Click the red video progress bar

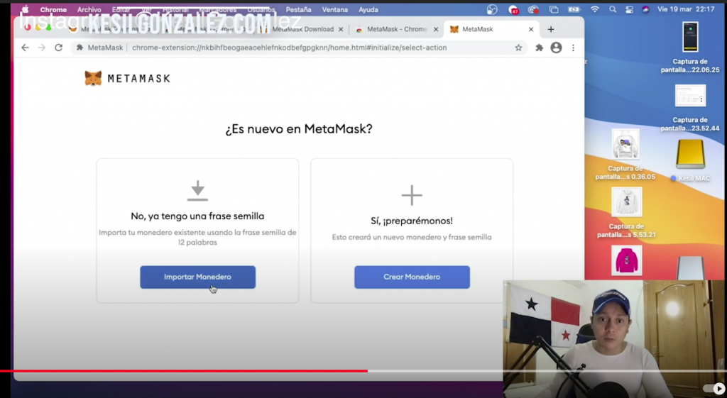[183, 370]
